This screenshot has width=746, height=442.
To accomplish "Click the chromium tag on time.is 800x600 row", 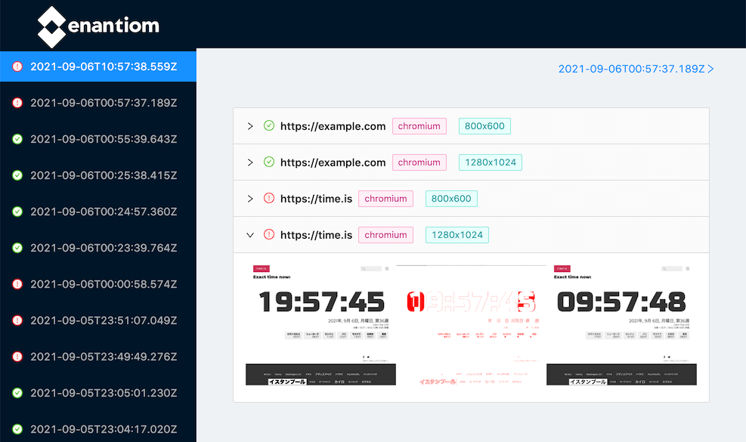I will click(385, 199).
